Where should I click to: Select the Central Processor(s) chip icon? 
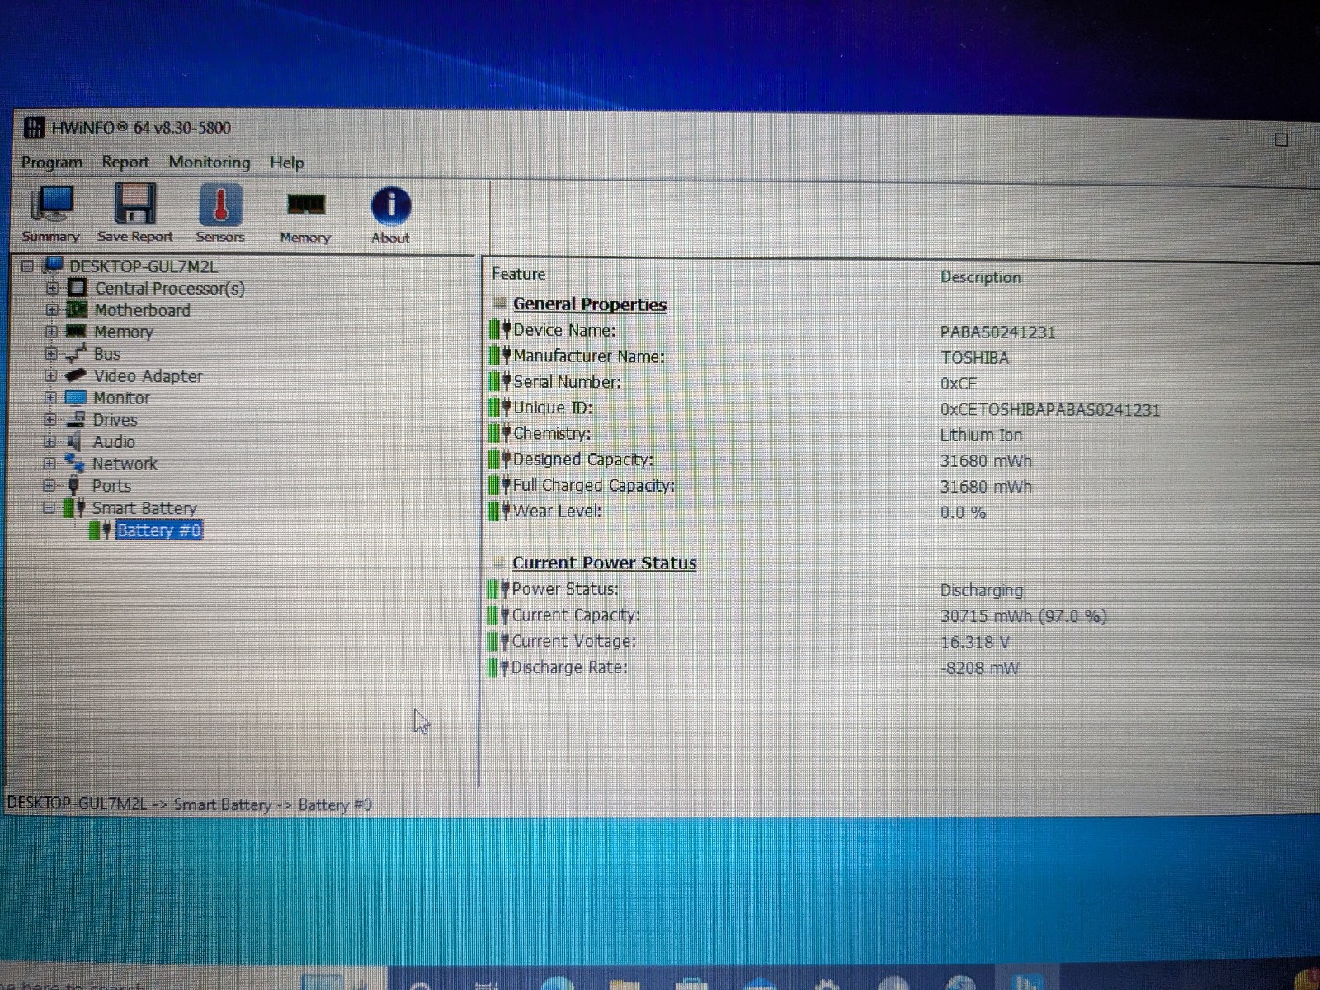(x=78, y=288)
